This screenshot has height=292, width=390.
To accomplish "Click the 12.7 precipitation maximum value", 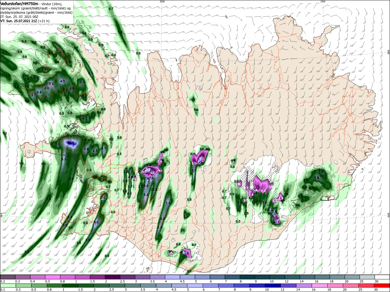I will [x=71, y=143].
